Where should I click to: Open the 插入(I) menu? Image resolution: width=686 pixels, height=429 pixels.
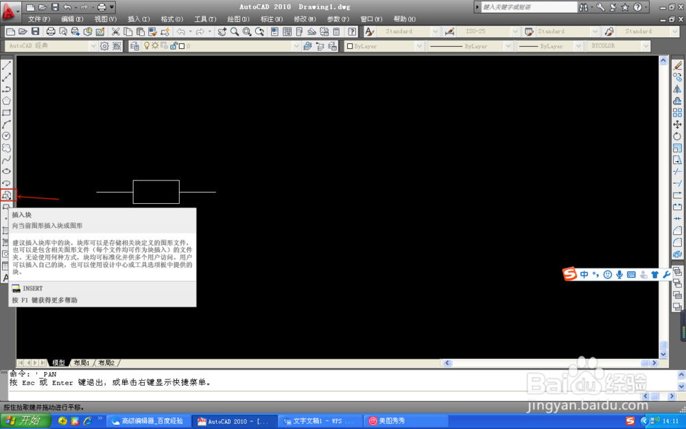(139, 19)
